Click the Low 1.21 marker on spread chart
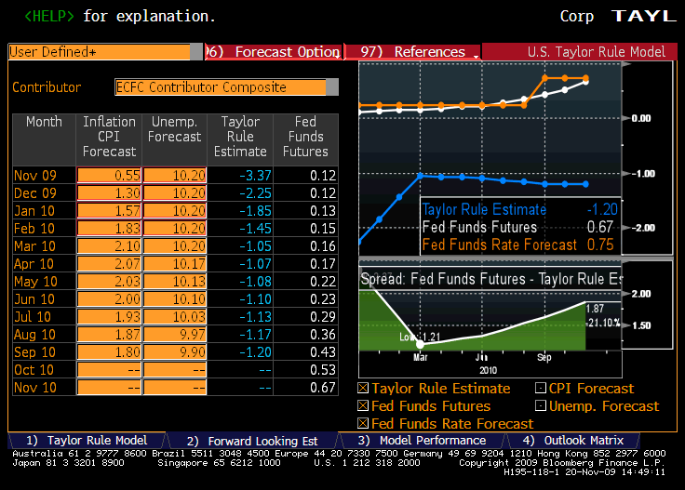This screenshot has width=685, height=490. point(419,343)
